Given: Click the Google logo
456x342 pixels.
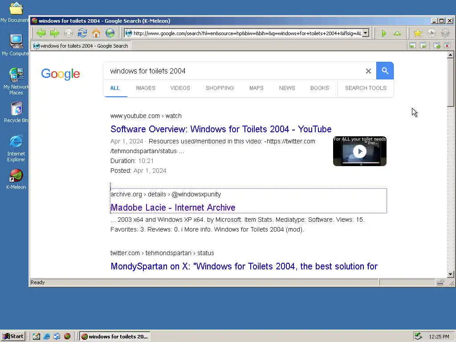Looking at the screenshot, I should [61, 74].
